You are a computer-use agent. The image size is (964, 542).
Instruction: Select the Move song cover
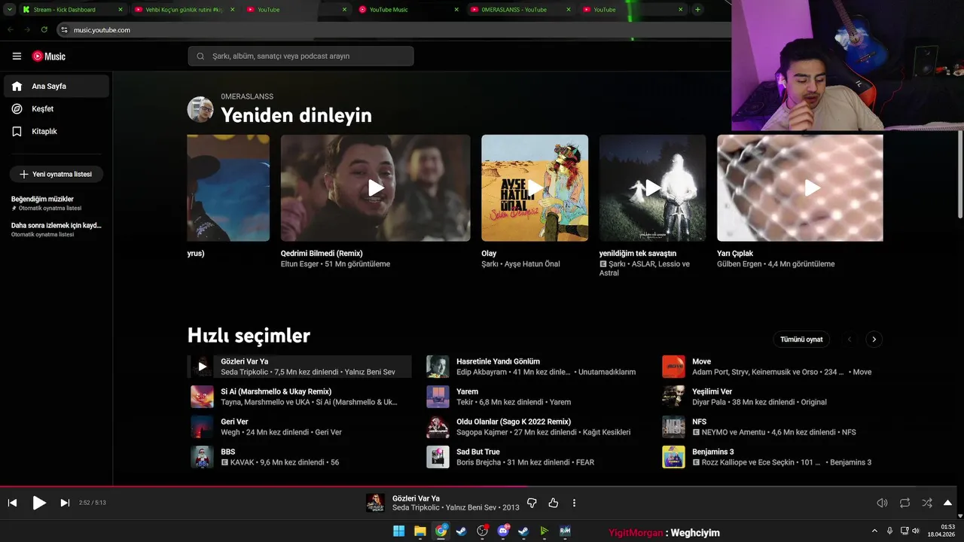click(673, 367)
